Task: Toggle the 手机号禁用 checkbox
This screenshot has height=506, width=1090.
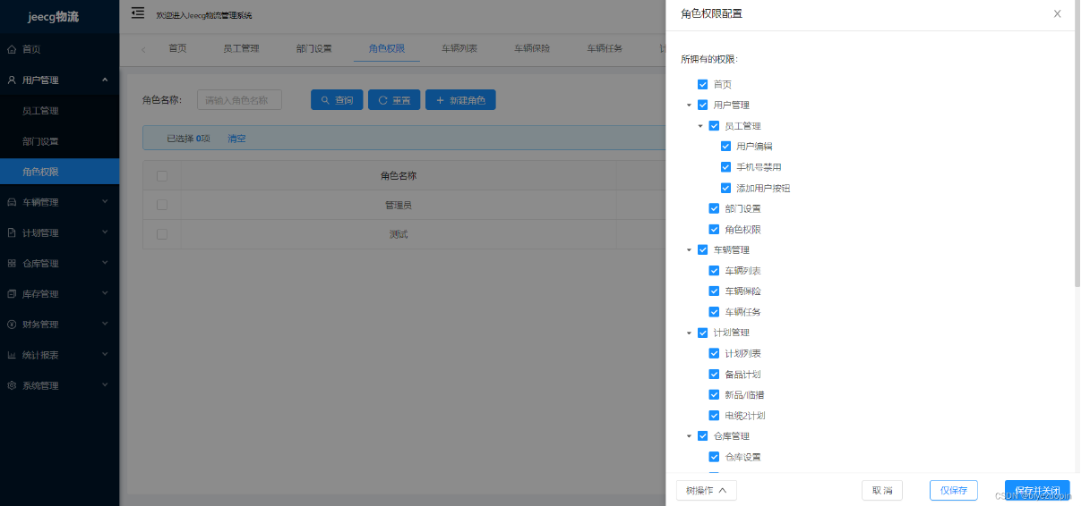Action: tap(726, 167)
